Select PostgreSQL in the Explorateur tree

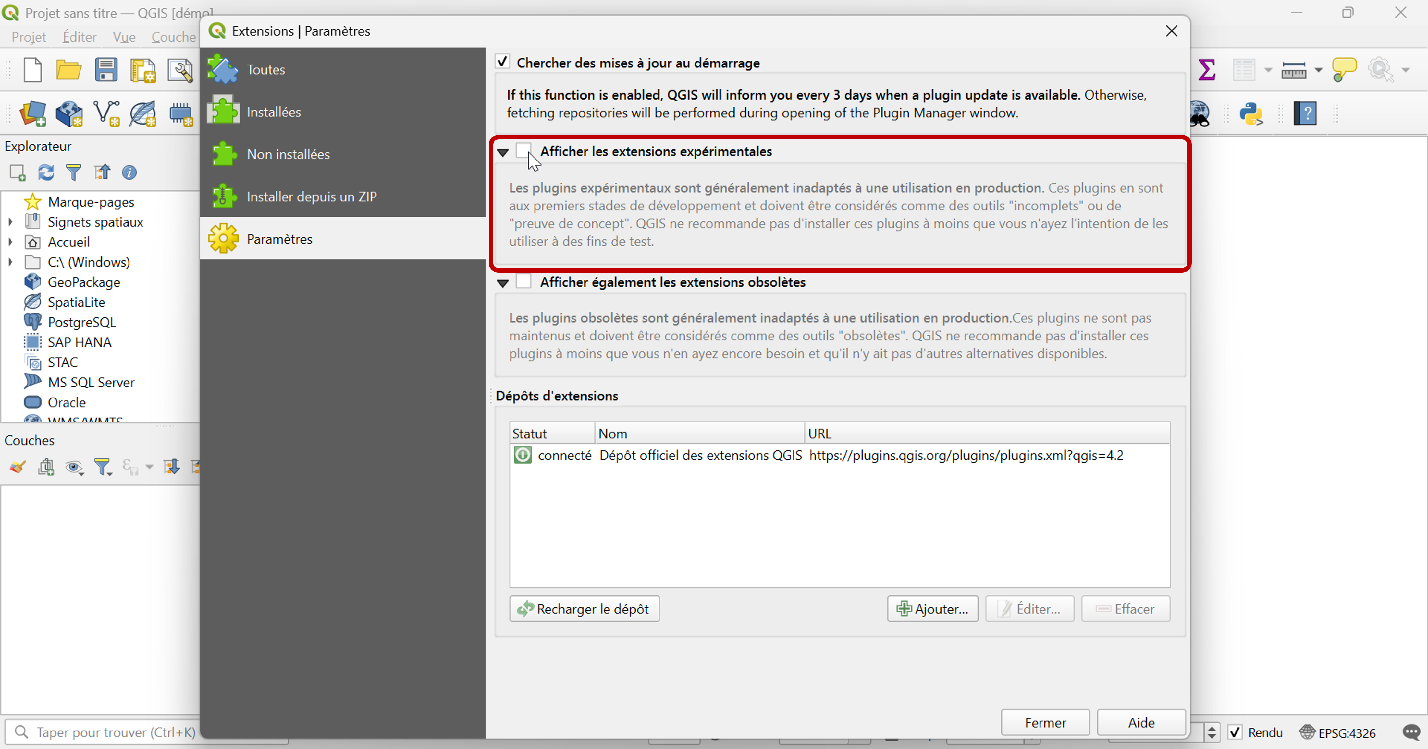81,322
